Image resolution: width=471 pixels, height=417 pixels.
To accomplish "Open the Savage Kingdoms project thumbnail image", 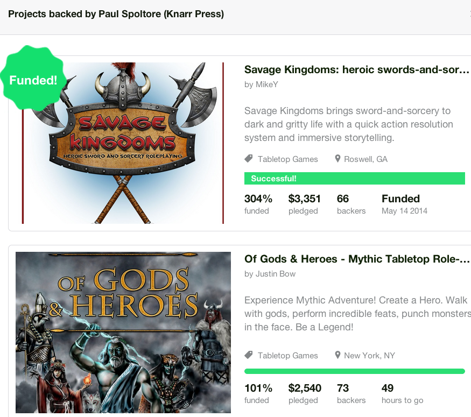I will 123,143.
